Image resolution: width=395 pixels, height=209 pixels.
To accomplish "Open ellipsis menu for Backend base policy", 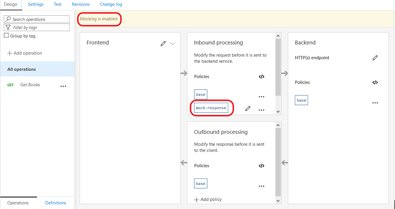I will (375, 103).
